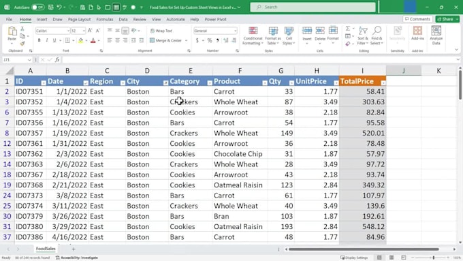Open Format as Table gallery
Screen dimensions: 463x261
[x=273, y=35]
